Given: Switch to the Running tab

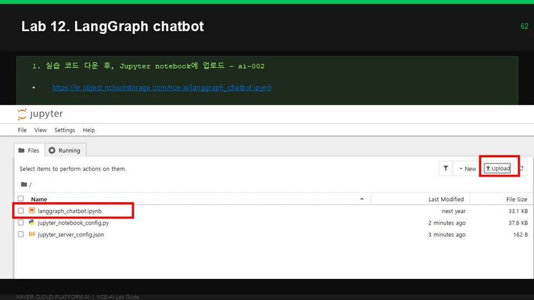Looking at the screenshot, I should pos(65,151).
